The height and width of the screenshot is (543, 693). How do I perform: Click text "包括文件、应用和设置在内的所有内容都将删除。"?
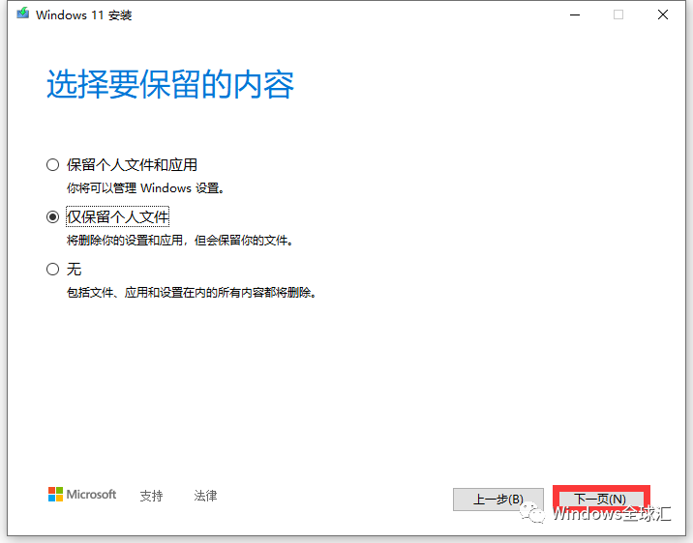pyautogui.click(x=193, y=293)
